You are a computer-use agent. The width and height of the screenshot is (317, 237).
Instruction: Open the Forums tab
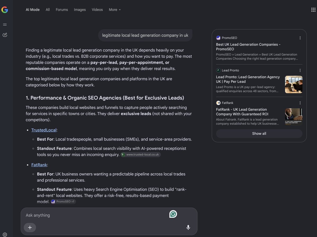pyautogui.click(x=62, y=10)
